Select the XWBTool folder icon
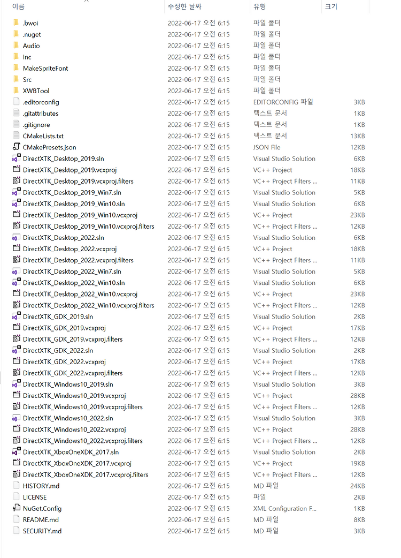Viewport: 401px width, 558px height. 16,91
